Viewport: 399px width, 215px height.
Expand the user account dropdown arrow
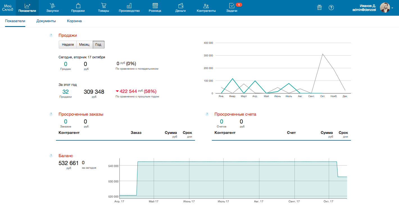pos(392,8)
